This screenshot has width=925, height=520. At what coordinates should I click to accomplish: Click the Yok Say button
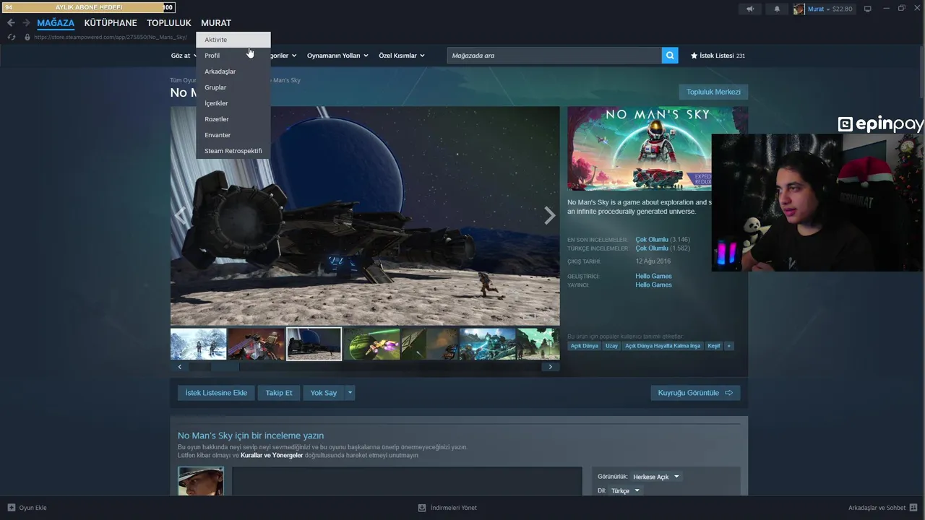click(324, 393)
